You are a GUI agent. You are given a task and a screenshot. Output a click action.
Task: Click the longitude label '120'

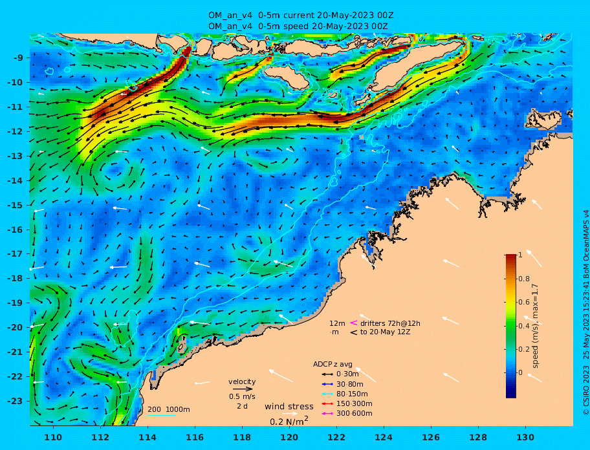click(x=289, y=437)
